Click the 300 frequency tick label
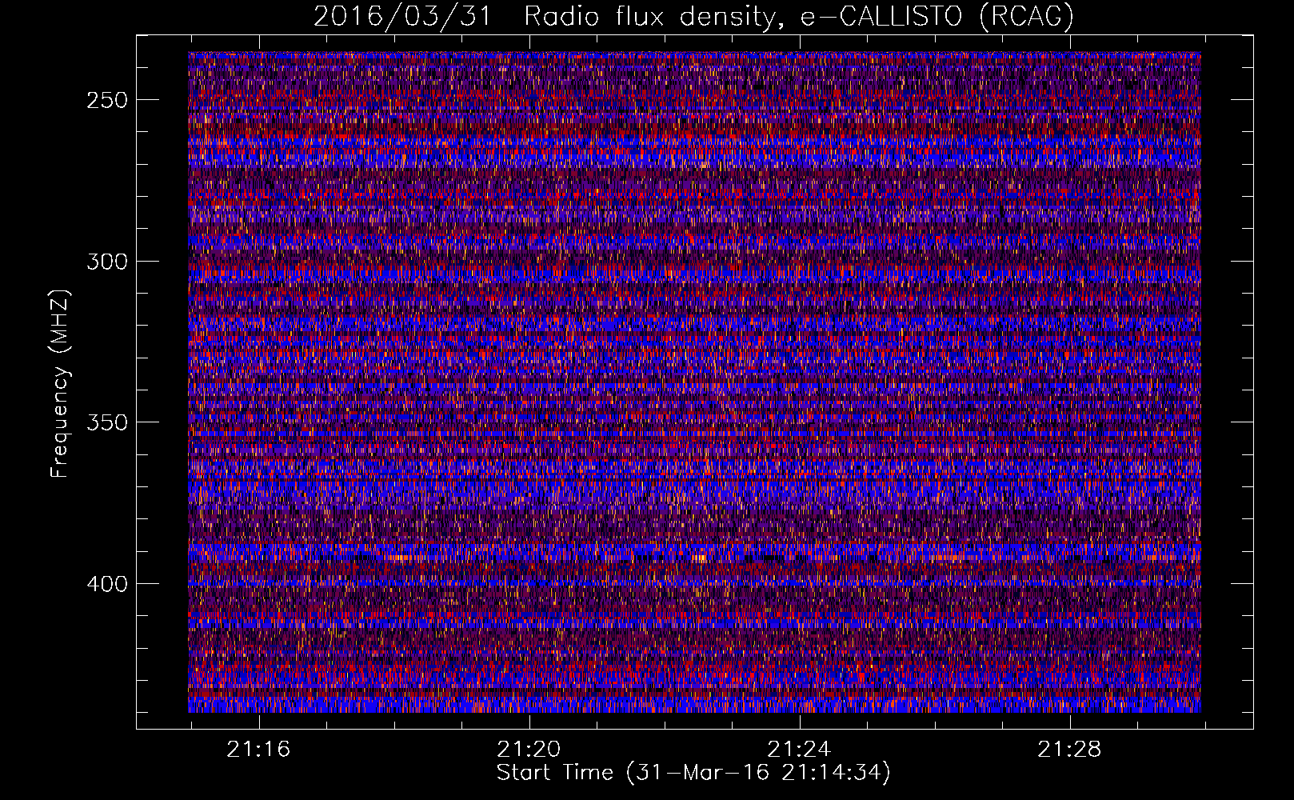The image size is (1294, 800). pyautogui.click(x=108, y=262)
